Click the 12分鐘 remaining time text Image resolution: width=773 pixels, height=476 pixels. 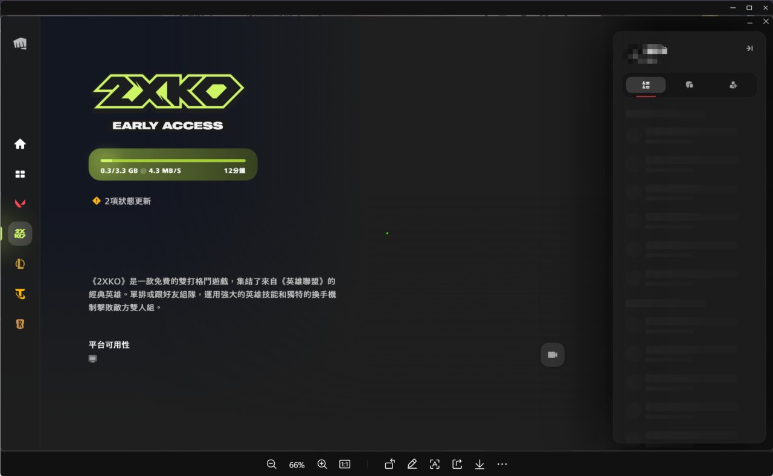pos(234,171)
